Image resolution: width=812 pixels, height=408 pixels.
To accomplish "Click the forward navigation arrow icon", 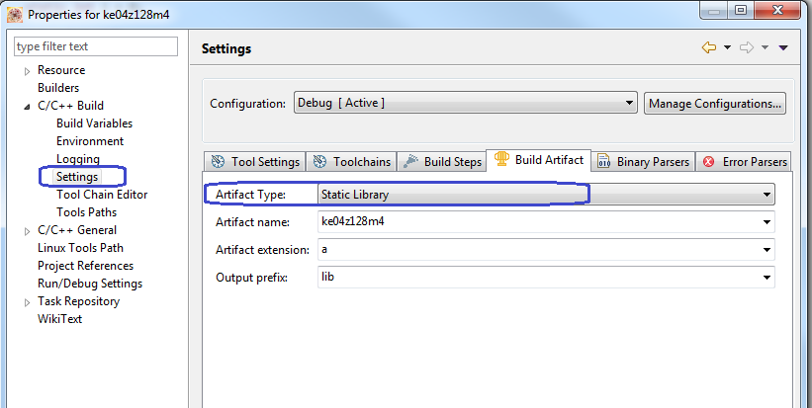I will click(x=748, y=47).
